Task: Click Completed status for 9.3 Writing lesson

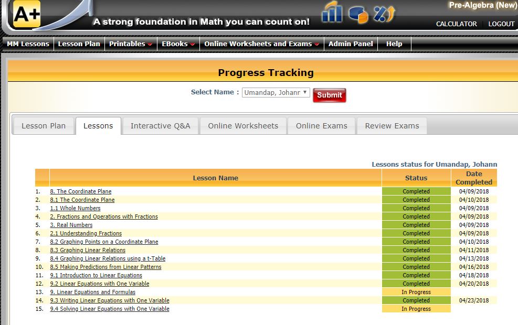Action: (x=416, y=300)
